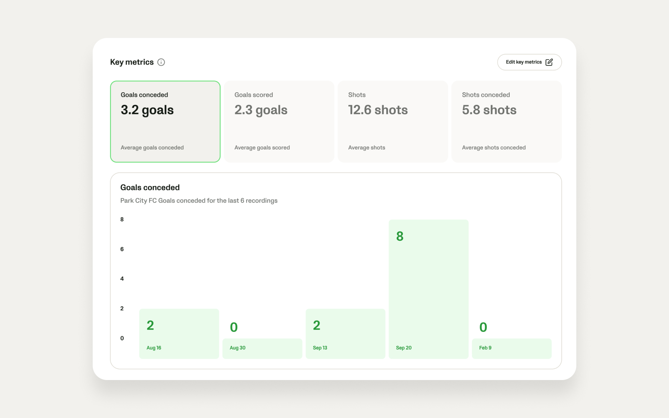Click the 8 value label in chart

point(400,237)
